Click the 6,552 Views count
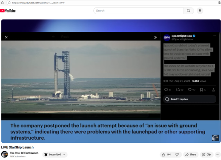This screenshot has height=160, width=221. click(x=199, y=81)
